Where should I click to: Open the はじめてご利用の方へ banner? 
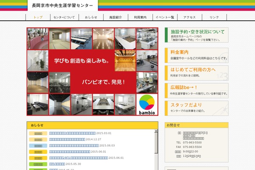[196, 73]
